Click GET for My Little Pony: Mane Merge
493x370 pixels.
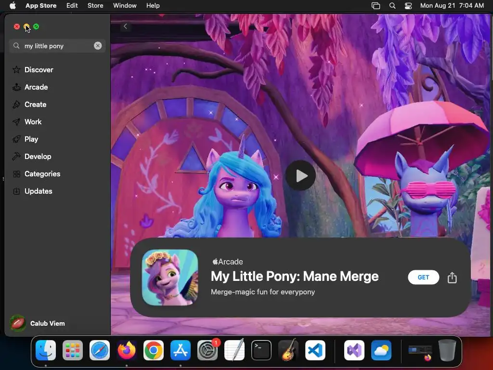[423, 277]
